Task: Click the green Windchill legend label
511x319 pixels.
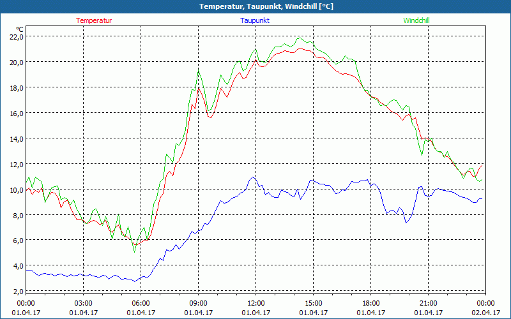Action: coord(416,20)
